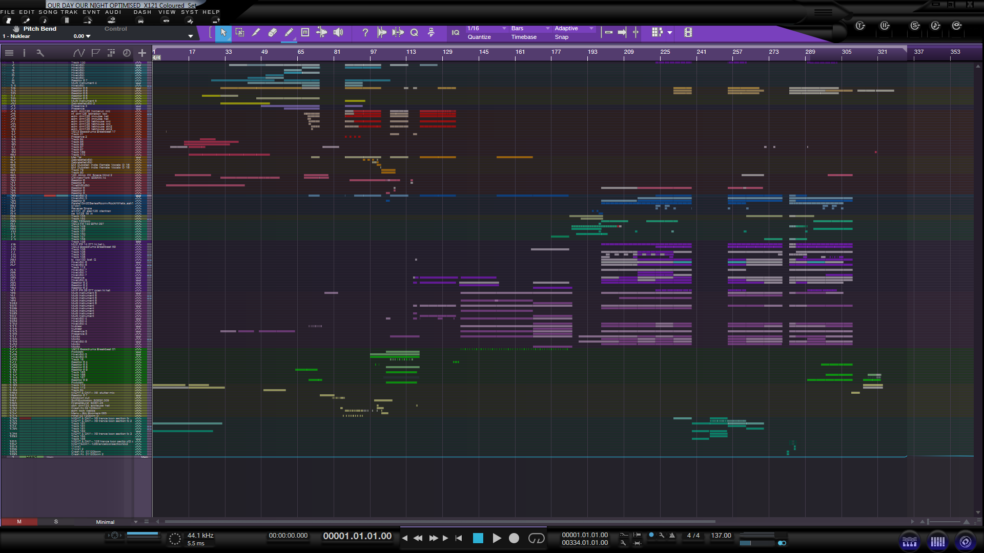
Task: Click the strip silence icon
Action: click(x=398, y=33)
